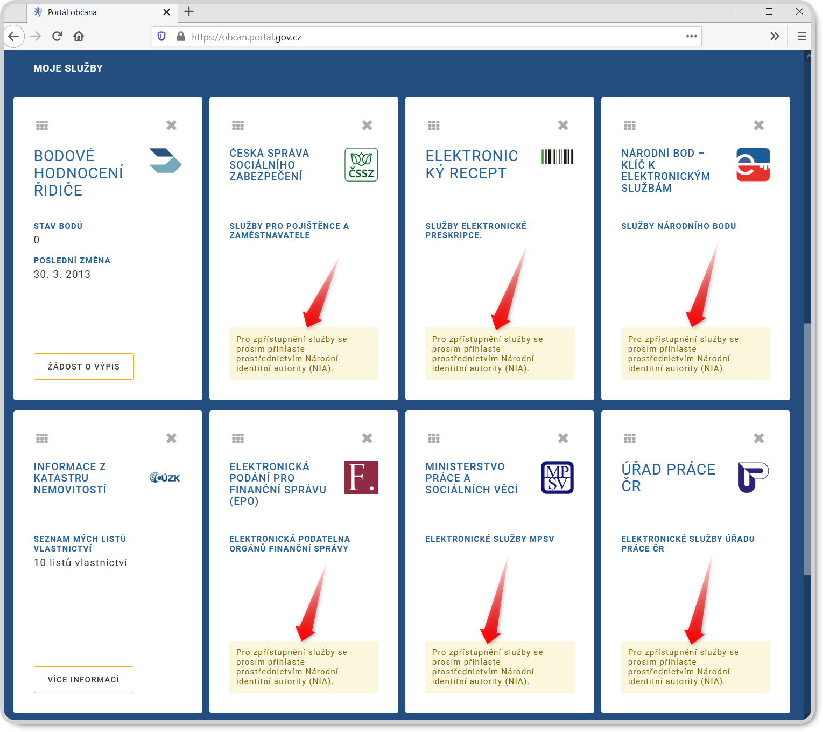Grab the Bodové hodnocení řidiče drag handle
The image size is (823, 732).
tap(42, 126)
